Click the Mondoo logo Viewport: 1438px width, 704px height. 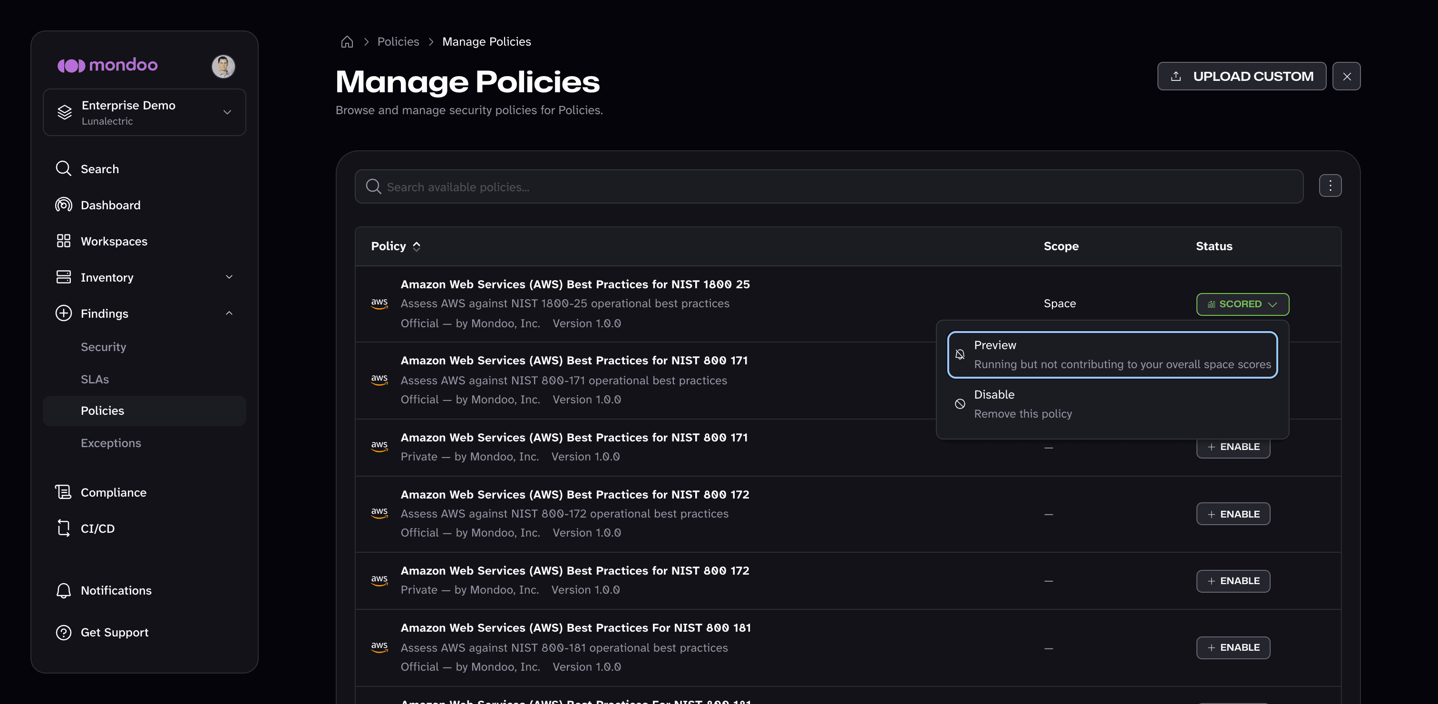coord(107,65)
